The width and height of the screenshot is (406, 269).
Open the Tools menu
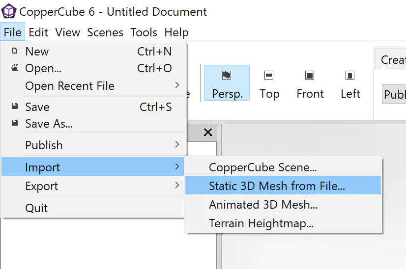coord(144,32)
